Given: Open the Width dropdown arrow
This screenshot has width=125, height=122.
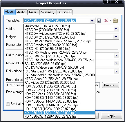Looking at the screenshot, I should click(x=116, y=29).
